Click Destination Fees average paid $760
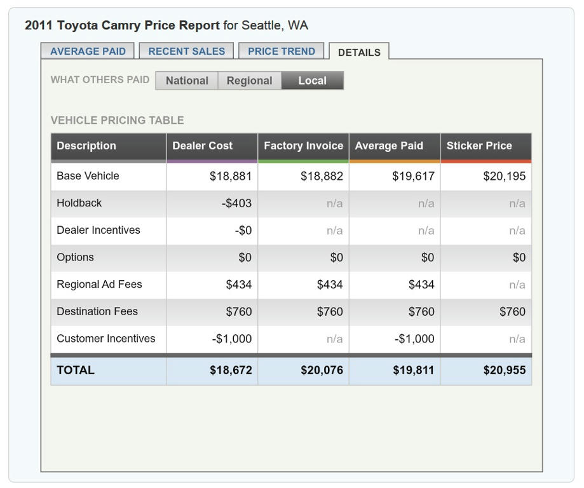Screen dimensions: 584x488 tap(421, 312)
